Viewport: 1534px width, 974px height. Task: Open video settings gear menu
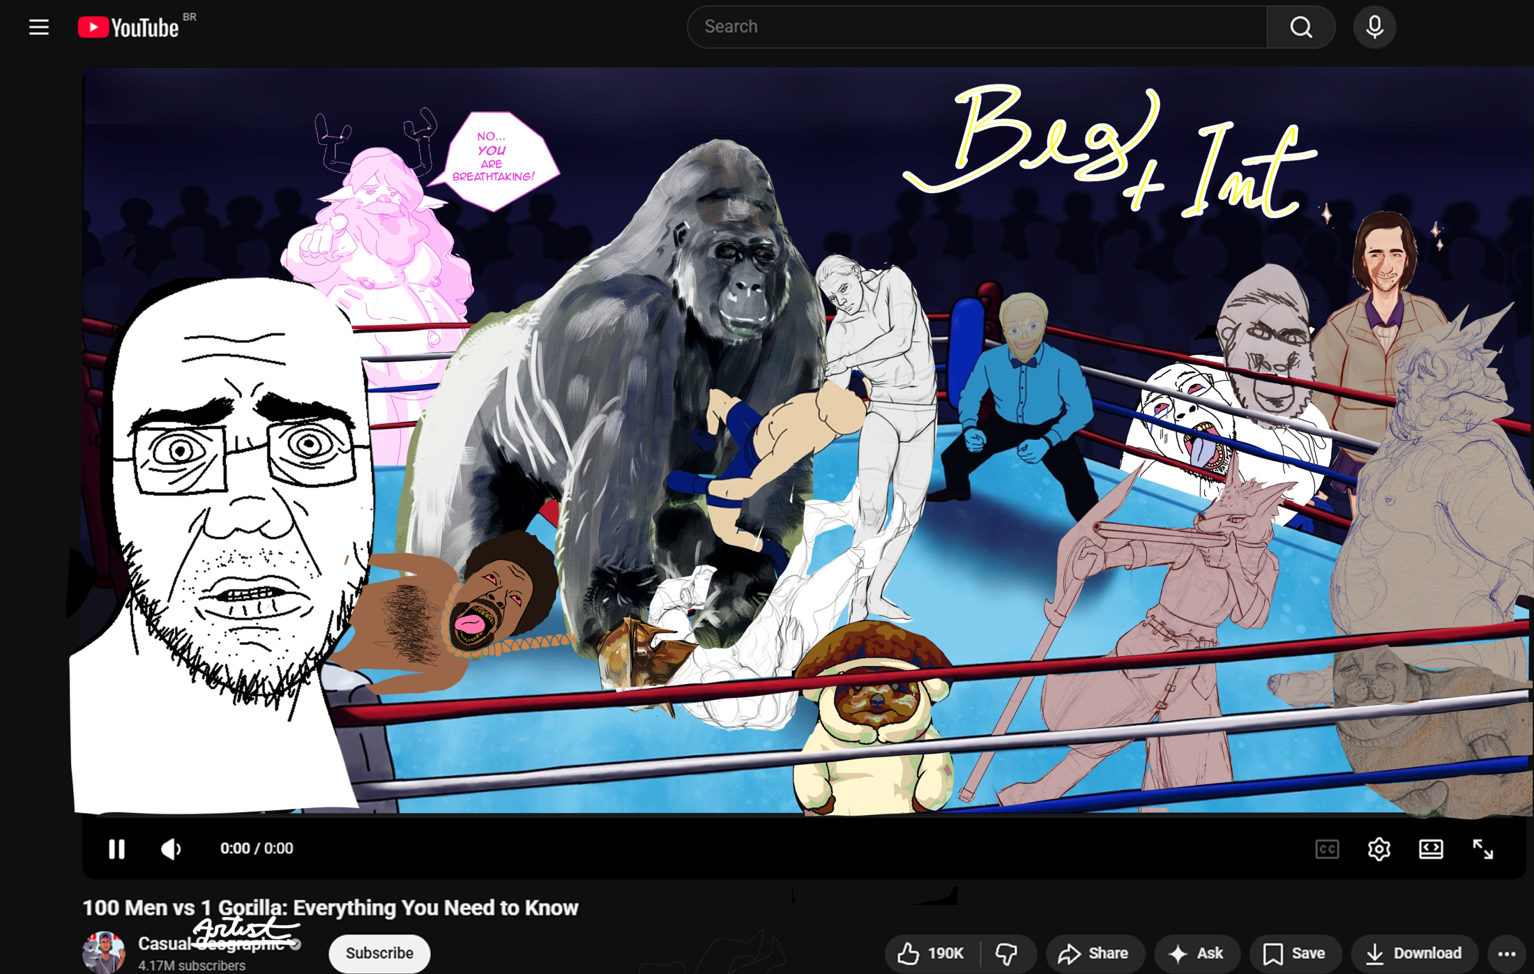coord(1379,849)
